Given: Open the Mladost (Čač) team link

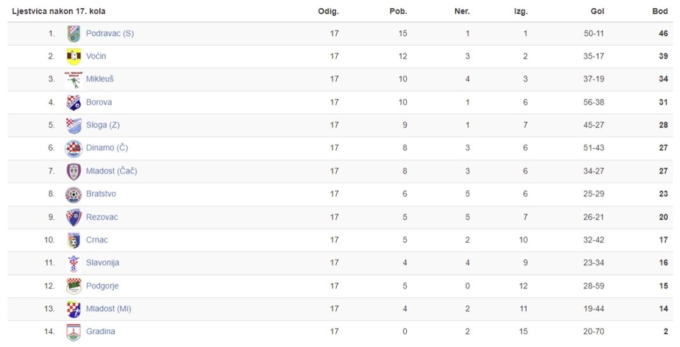Looking at the screenshot, I should pos(111,171).
